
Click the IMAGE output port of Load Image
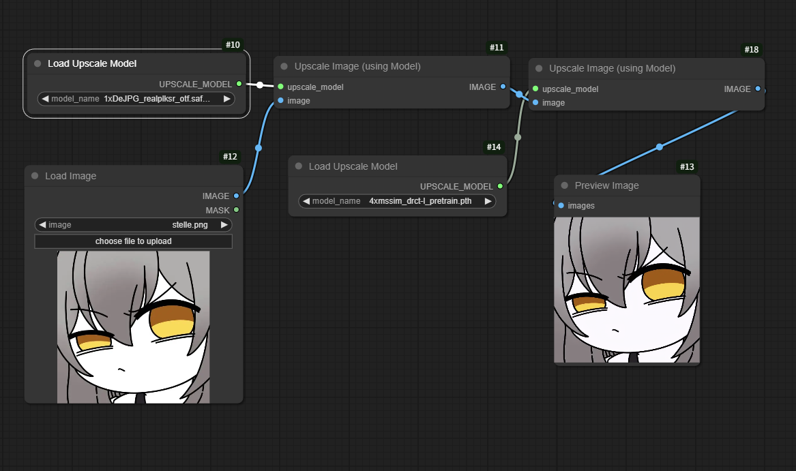tap(237, 196)
